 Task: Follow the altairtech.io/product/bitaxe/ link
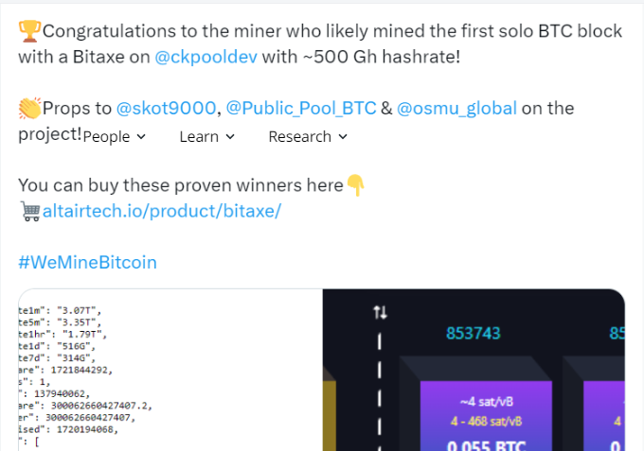[x=162, y=211]
